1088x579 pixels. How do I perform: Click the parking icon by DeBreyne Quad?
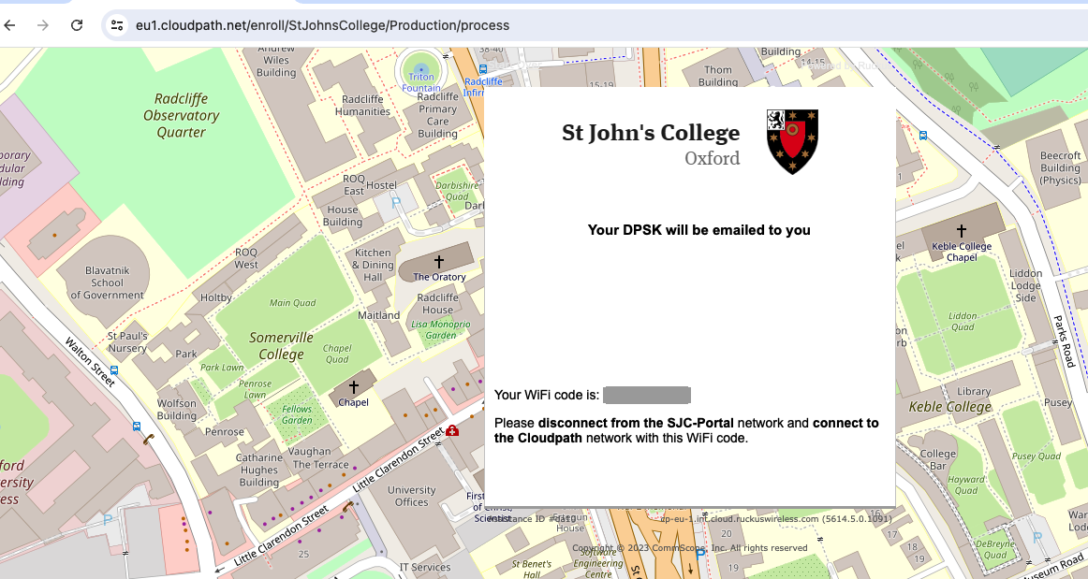pos(1037,538)
